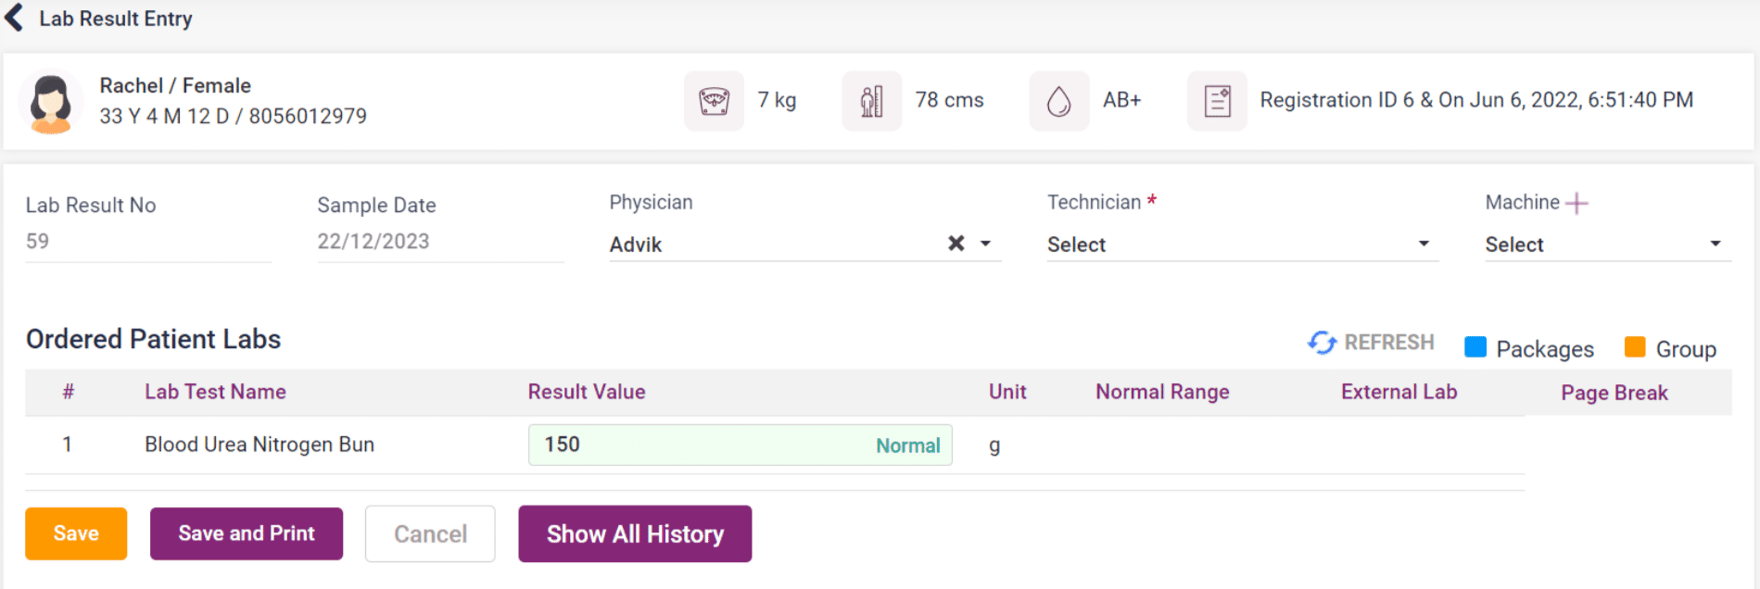
Task: Click Save and Print
Action: (247, 533)
